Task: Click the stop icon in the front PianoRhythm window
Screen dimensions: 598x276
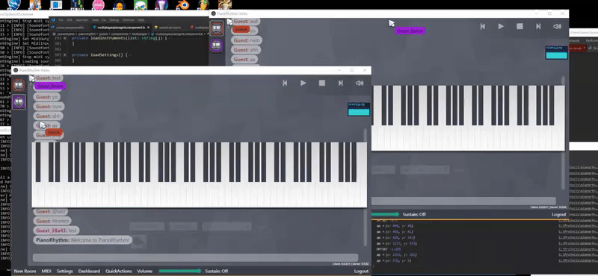Action: pyautogui.click(x=322, y=83)
